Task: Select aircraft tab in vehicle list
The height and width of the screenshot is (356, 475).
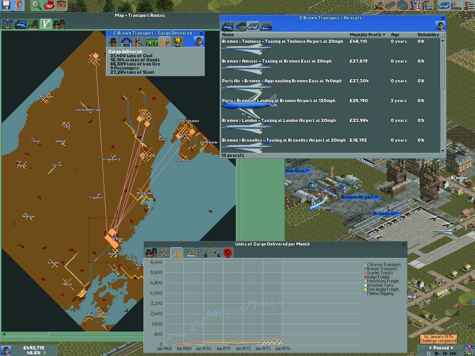Action: coord(253,27)
